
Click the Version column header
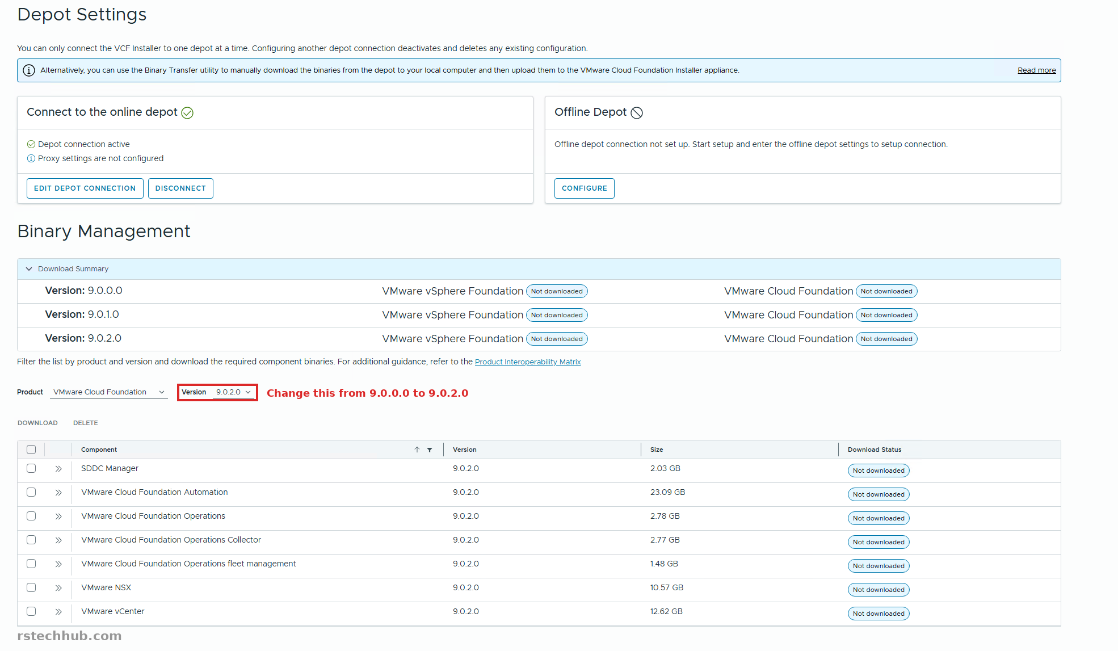click(465, 450)
